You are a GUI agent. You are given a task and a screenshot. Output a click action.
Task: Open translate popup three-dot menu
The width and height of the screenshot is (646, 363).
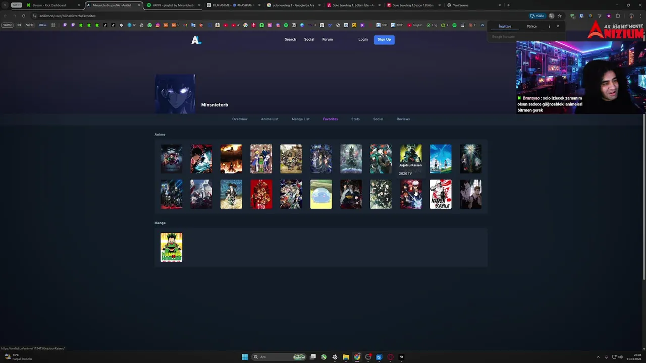coord(549,26)
